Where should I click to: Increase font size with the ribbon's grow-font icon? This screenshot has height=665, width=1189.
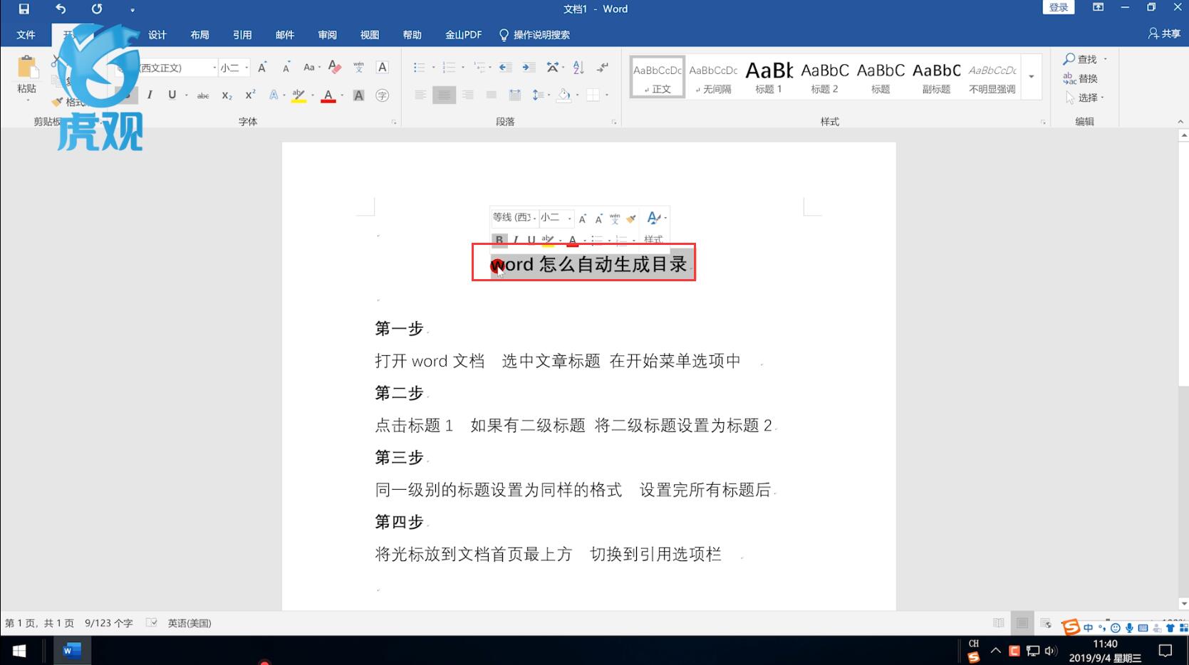[262, 68]
